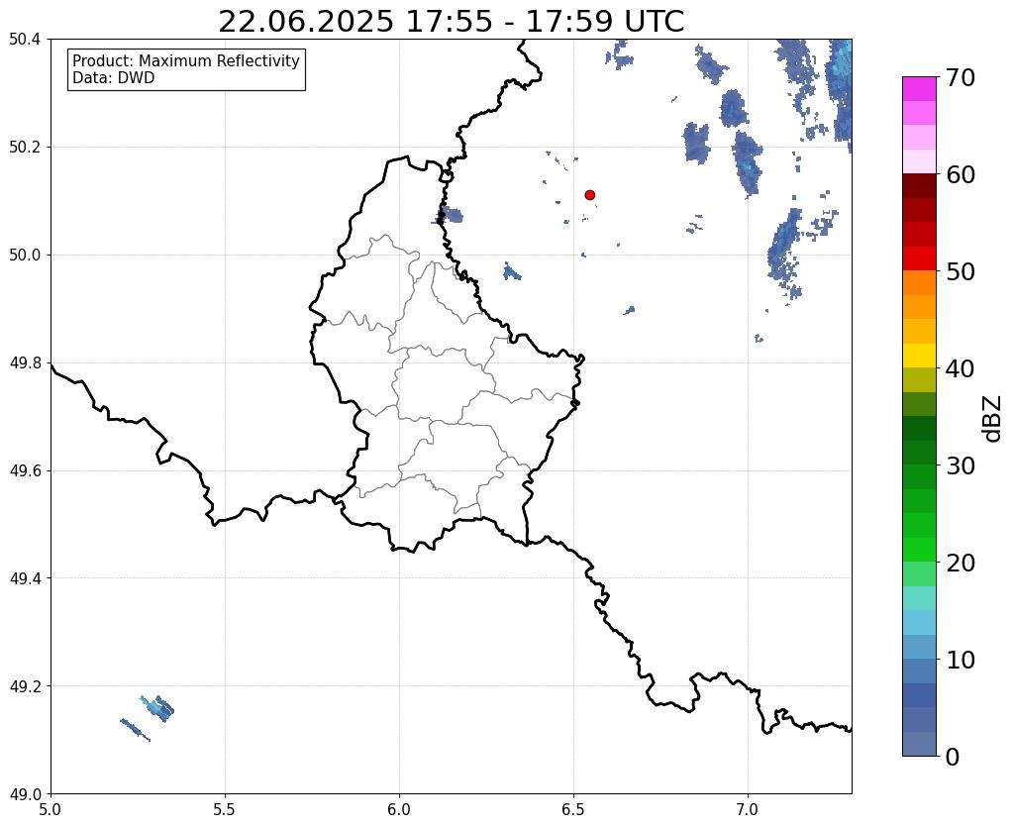The height and width of the screenshot is (826, 1013).
Task: Click the latitude tick label 50.4
Action: (x=25, y=40)
